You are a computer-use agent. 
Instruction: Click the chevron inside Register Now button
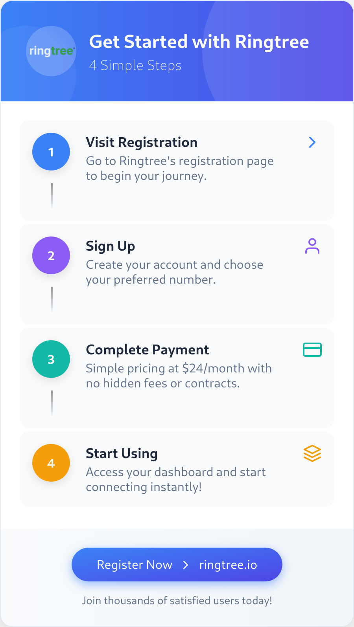(x=186, y=565)
